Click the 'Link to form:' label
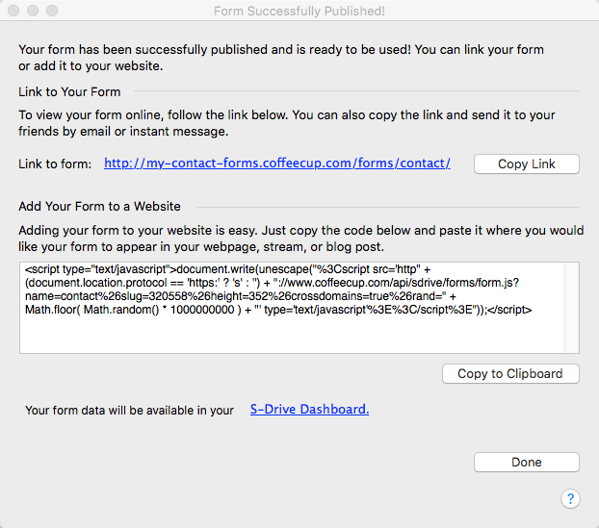The image size is (599, 528). click(x=55, y=164)
